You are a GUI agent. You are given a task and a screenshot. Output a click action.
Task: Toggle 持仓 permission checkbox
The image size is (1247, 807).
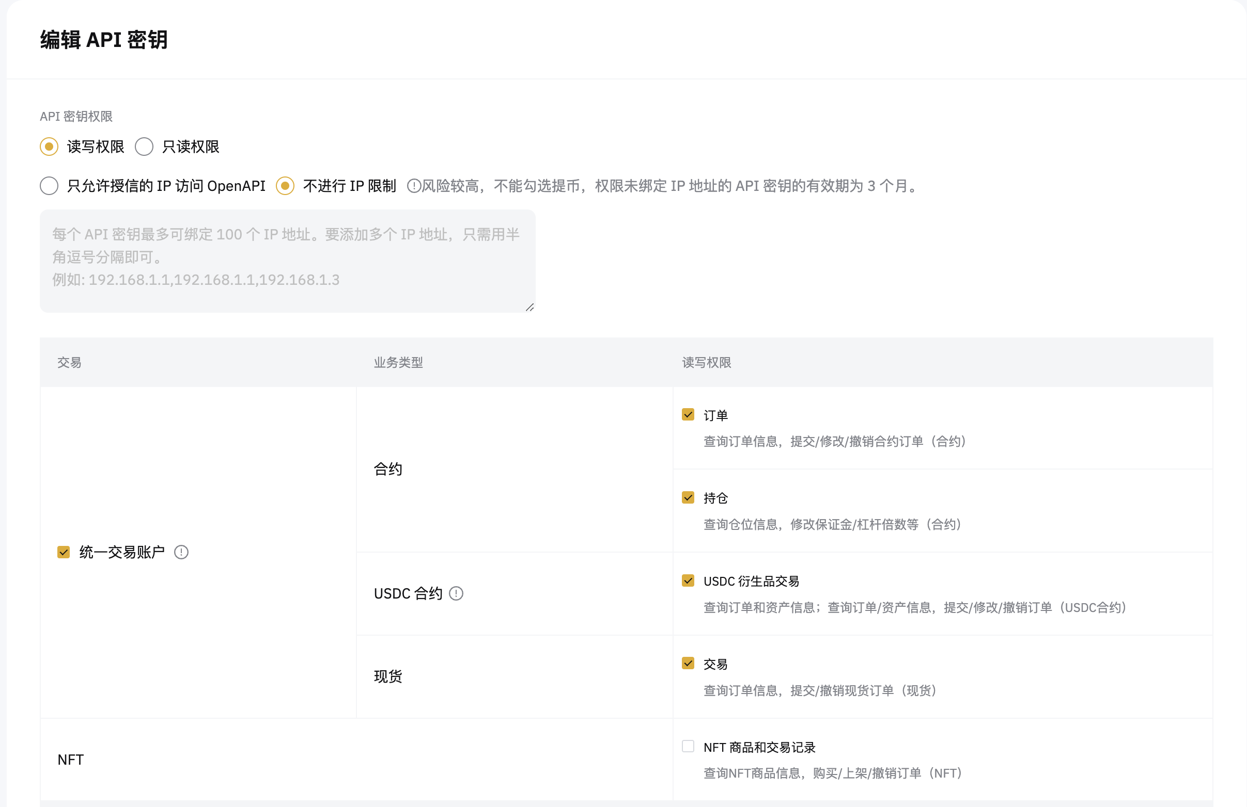click(688, 497)
